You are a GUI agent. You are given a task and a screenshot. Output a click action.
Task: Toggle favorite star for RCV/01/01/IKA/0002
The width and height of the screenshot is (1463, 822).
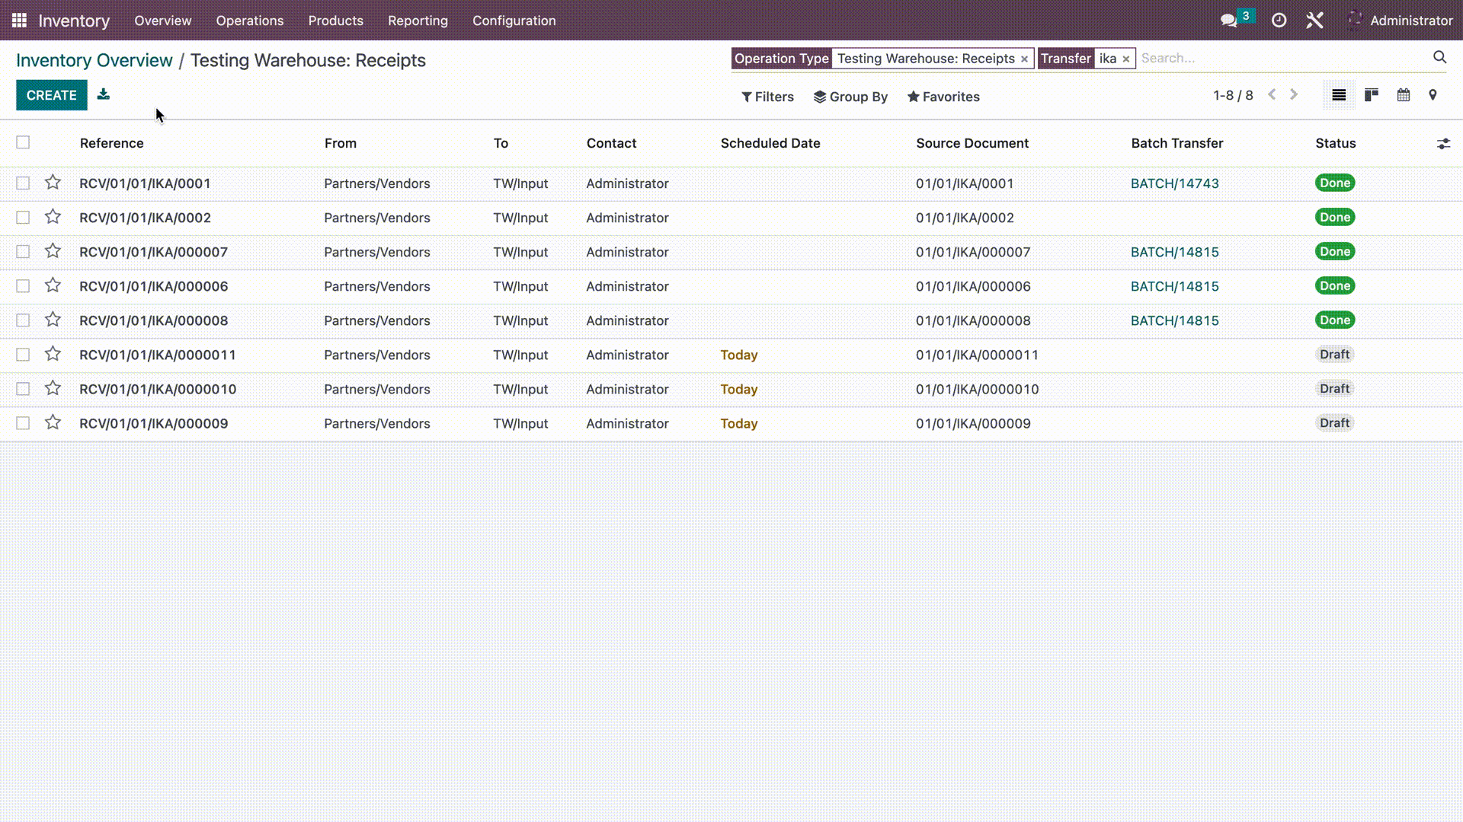coord(53,217)
